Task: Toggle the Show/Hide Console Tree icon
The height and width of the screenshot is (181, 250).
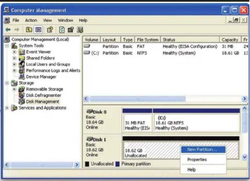Action: 38,30
